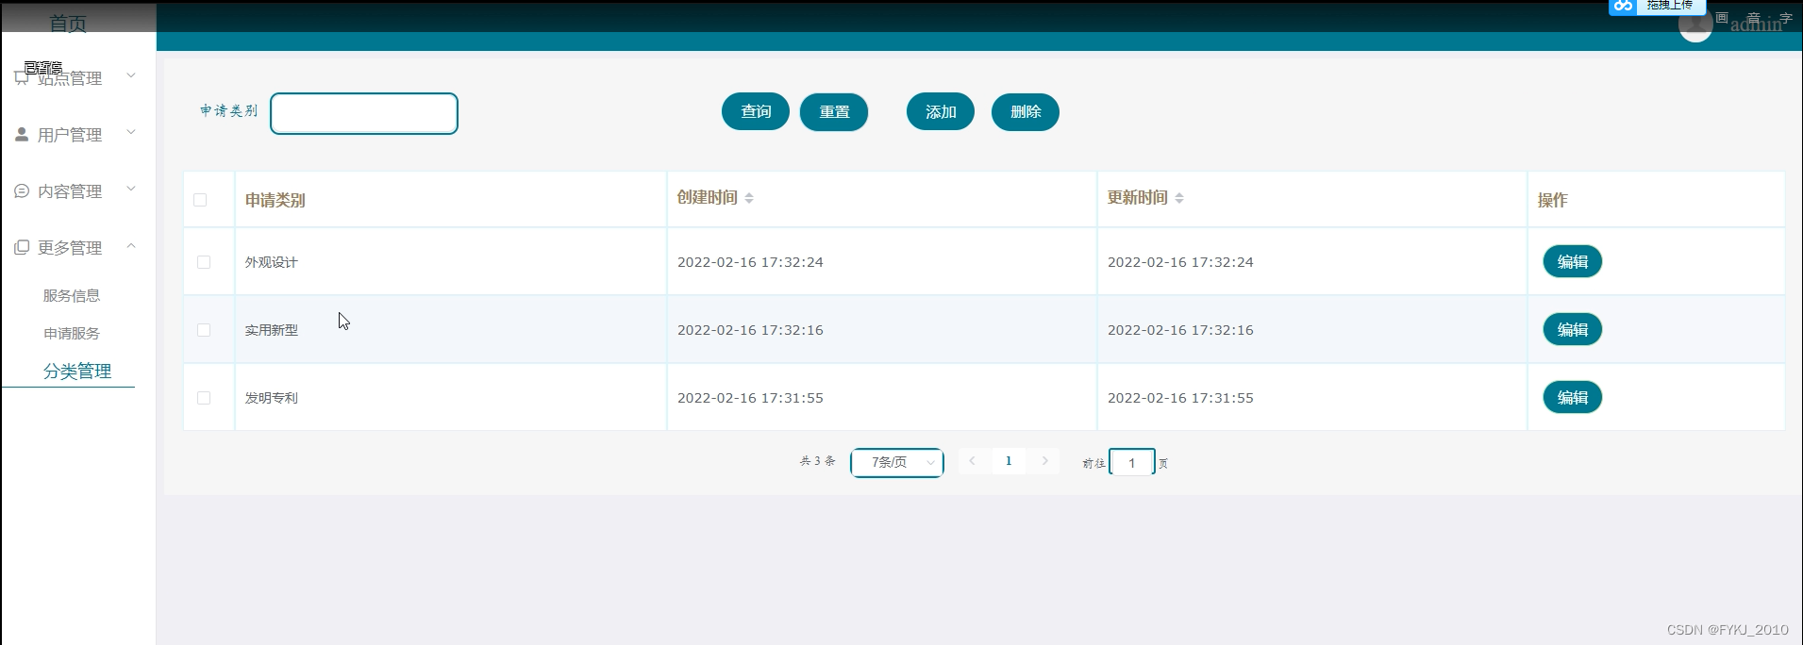The width and height of the screenshot is (1803, 645).
Task: Toggle the select-all header checkbox
Action: (200, 200)
